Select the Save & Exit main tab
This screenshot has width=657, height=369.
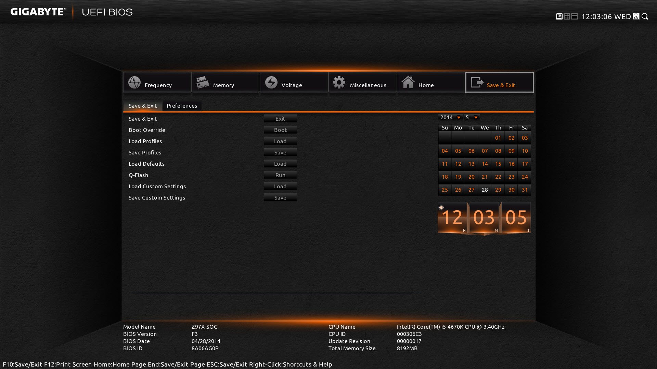pos(500,82)
